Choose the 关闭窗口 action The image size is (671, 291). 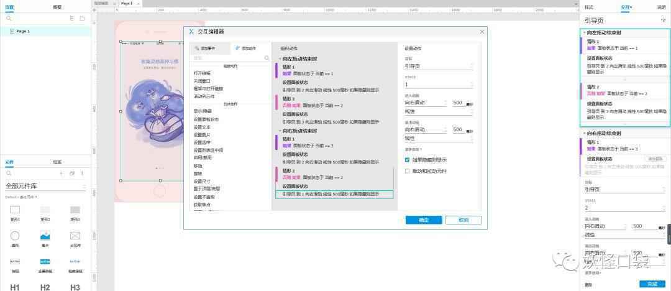pos(202,81)
